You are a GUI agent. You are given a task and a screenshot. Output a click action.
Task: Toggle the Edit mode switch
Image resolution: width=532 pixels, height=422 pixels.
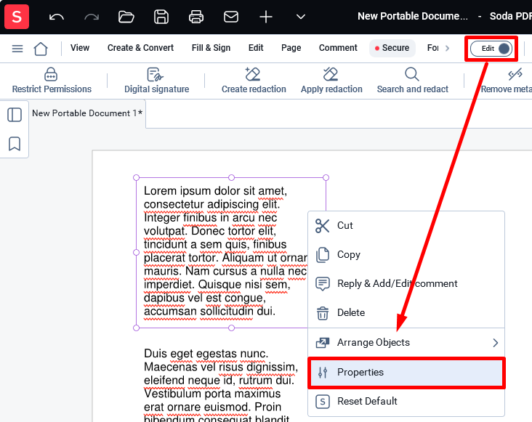tap(491, 49)
